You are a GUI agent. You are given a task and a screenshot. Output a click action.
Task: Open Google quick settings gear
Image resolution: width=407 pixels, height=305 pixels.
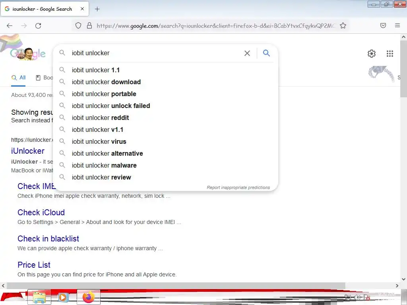(372, 54)
